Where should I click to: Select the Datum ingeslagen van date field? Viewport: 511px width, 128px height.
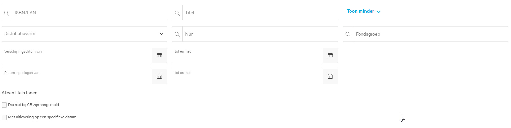coord(77,77)
